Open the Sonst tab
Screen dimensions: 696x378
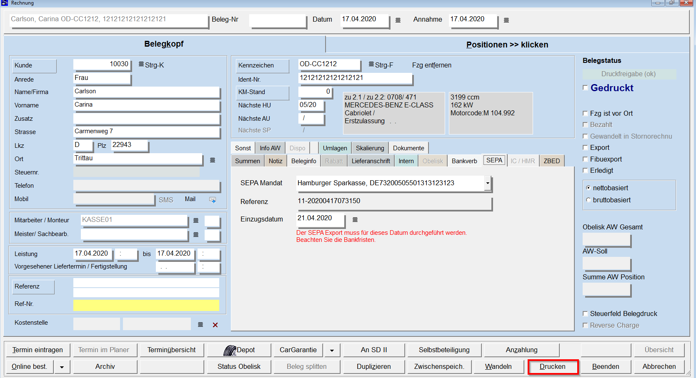[x=243, y=148]
